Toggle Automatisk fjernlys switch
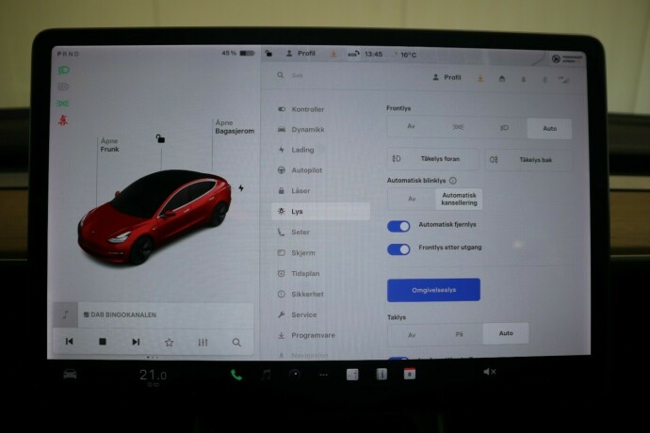The height and width of the screenshot is (433, 650). coord(398,226)
